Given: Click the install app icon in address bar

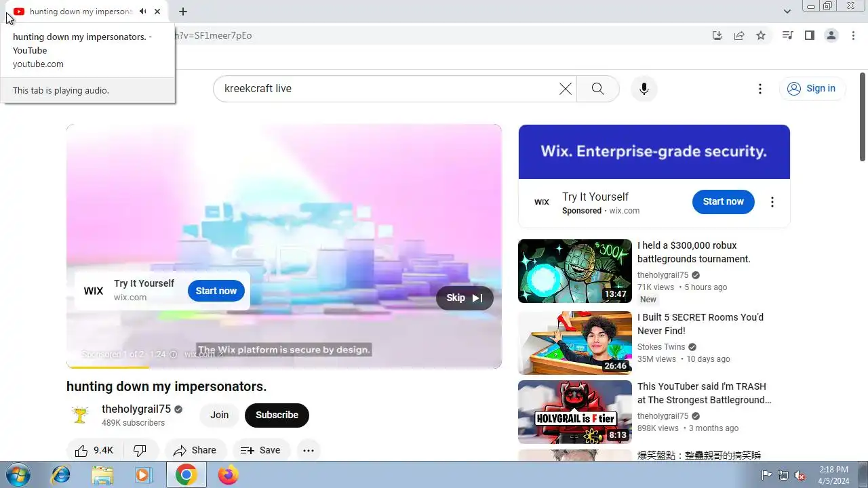Looking at the screenshot, I should click(717, 35).
